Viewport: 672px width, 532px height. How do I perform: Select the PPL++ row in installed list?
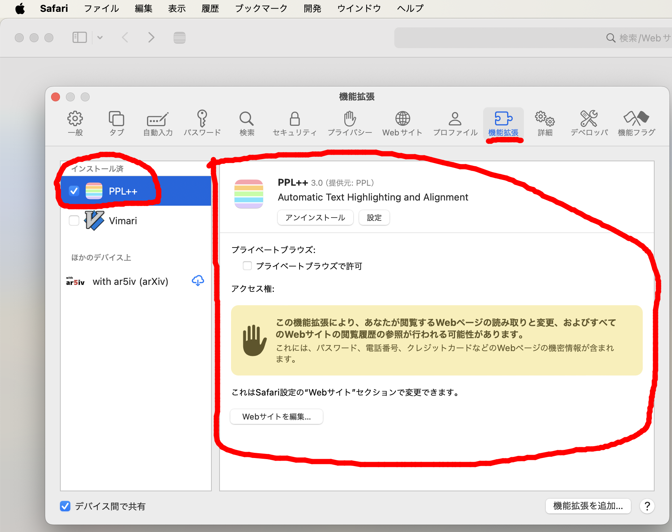(136, 191)
